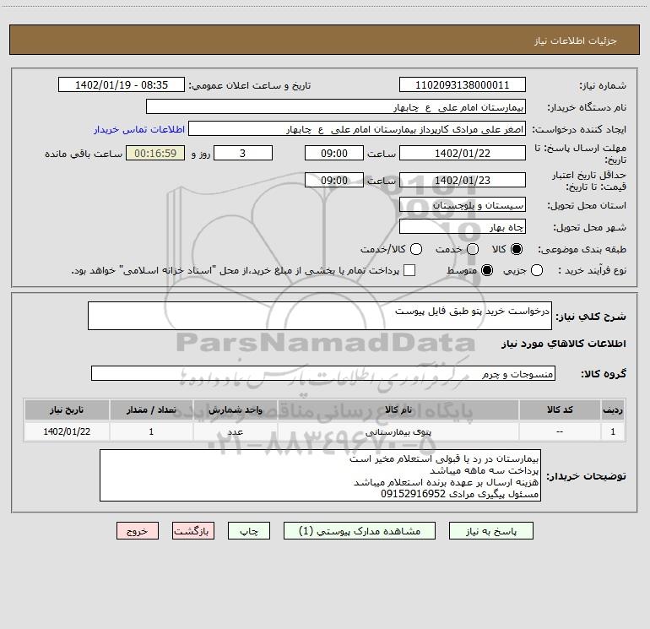Click مشاهده مدارک پیوستی (1) button
The image size is (650, 629).
click(360, 531)
